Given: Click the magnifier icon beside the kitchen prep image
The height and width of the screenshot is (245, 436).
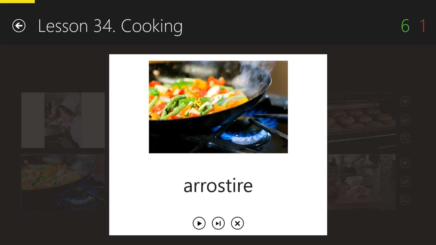Looking at the screenshot, I should pyautogui.click(x=405, y=200).
